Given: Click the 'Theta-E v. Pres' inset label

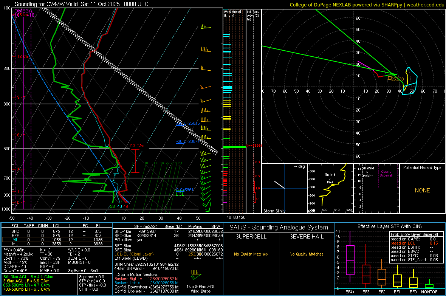Looking at the screenshot, I should pos(330,178).
